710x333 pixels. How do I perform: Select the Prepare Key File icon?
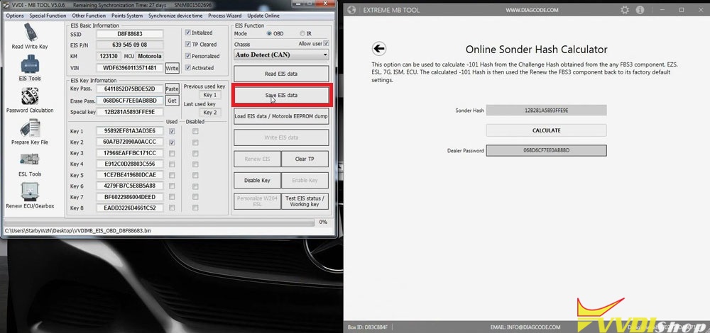30,129
